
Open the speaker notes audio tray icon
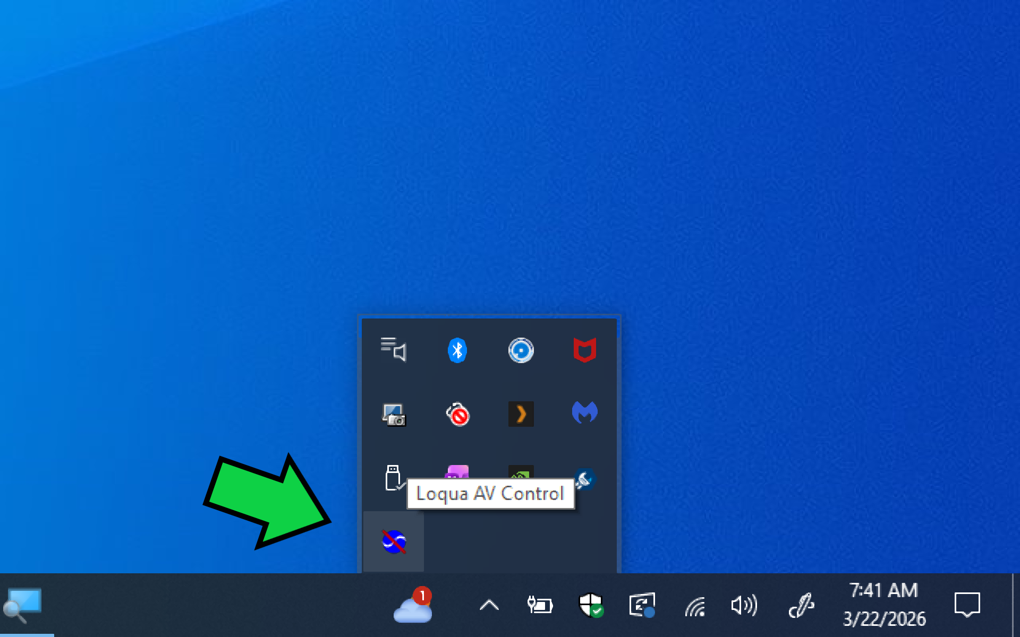[394, 350]
